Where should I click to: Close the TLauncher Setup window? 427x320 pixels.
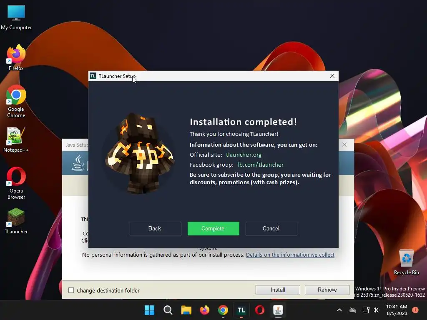point(332,76)
